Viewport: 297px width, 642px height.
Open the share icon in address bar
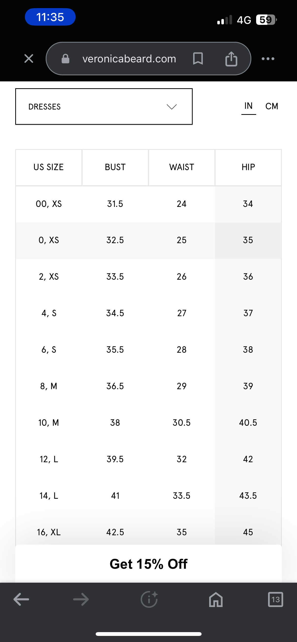(231, 59)
